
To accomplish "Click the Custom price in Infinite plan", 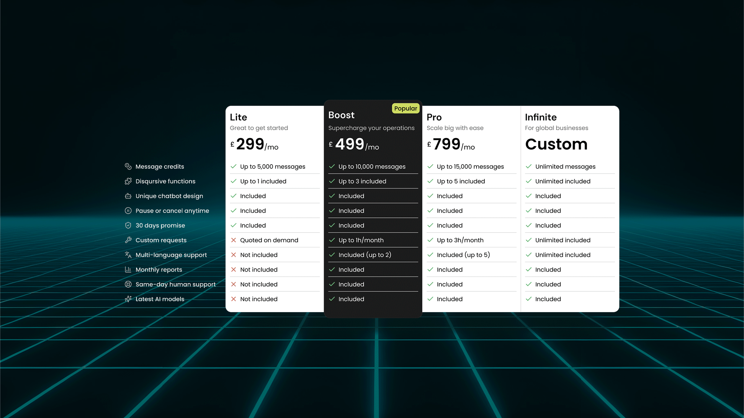I will tap(556, 144).
